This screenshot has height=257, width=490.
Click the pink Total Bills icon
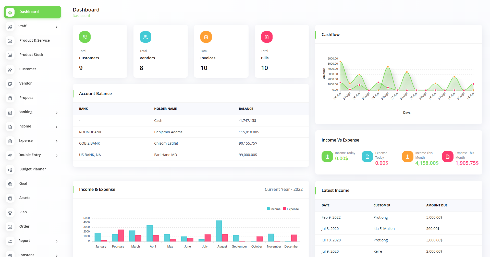[x=266, y=37]
